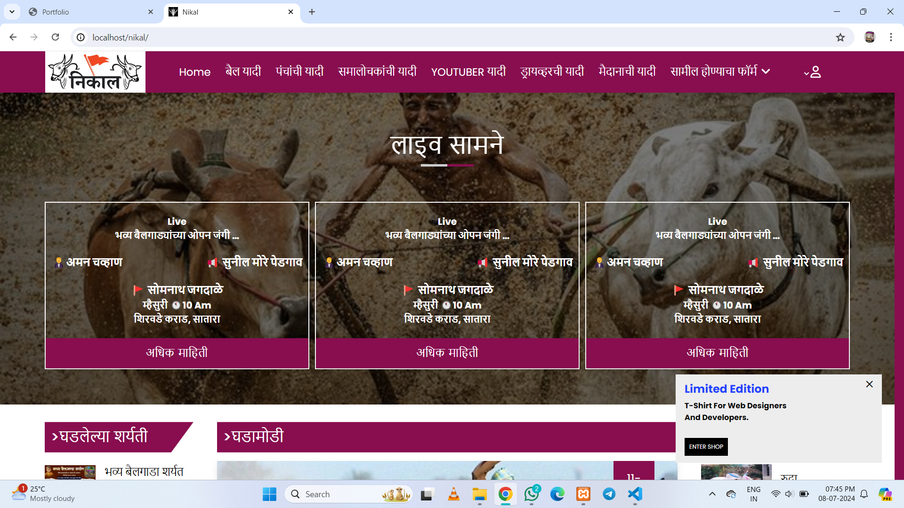The width and height of the screenshot is (904, 508).
Task: Open the भव्य बैलगाडा शर्यत thumbnail
Action: [70, 472]
